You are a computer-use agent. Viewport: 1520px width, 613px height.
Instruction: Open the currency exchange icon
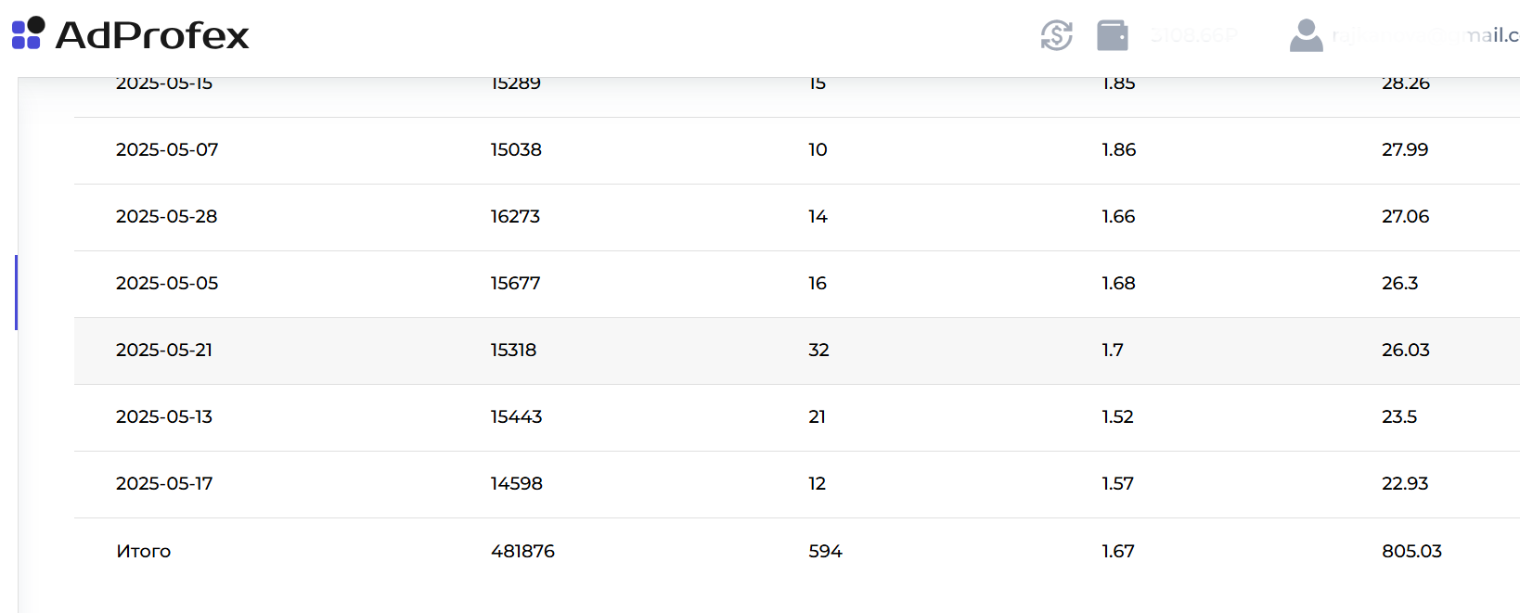[1056, 35]
